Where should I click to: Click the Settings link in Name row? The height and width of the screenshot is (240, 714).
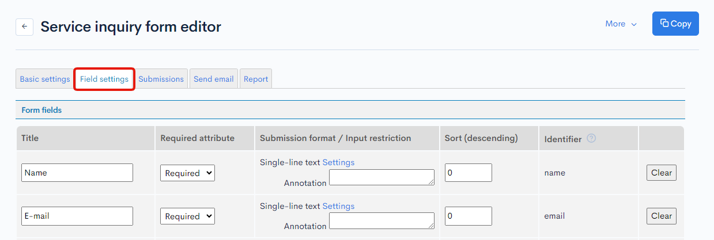[x=338, y=162]
